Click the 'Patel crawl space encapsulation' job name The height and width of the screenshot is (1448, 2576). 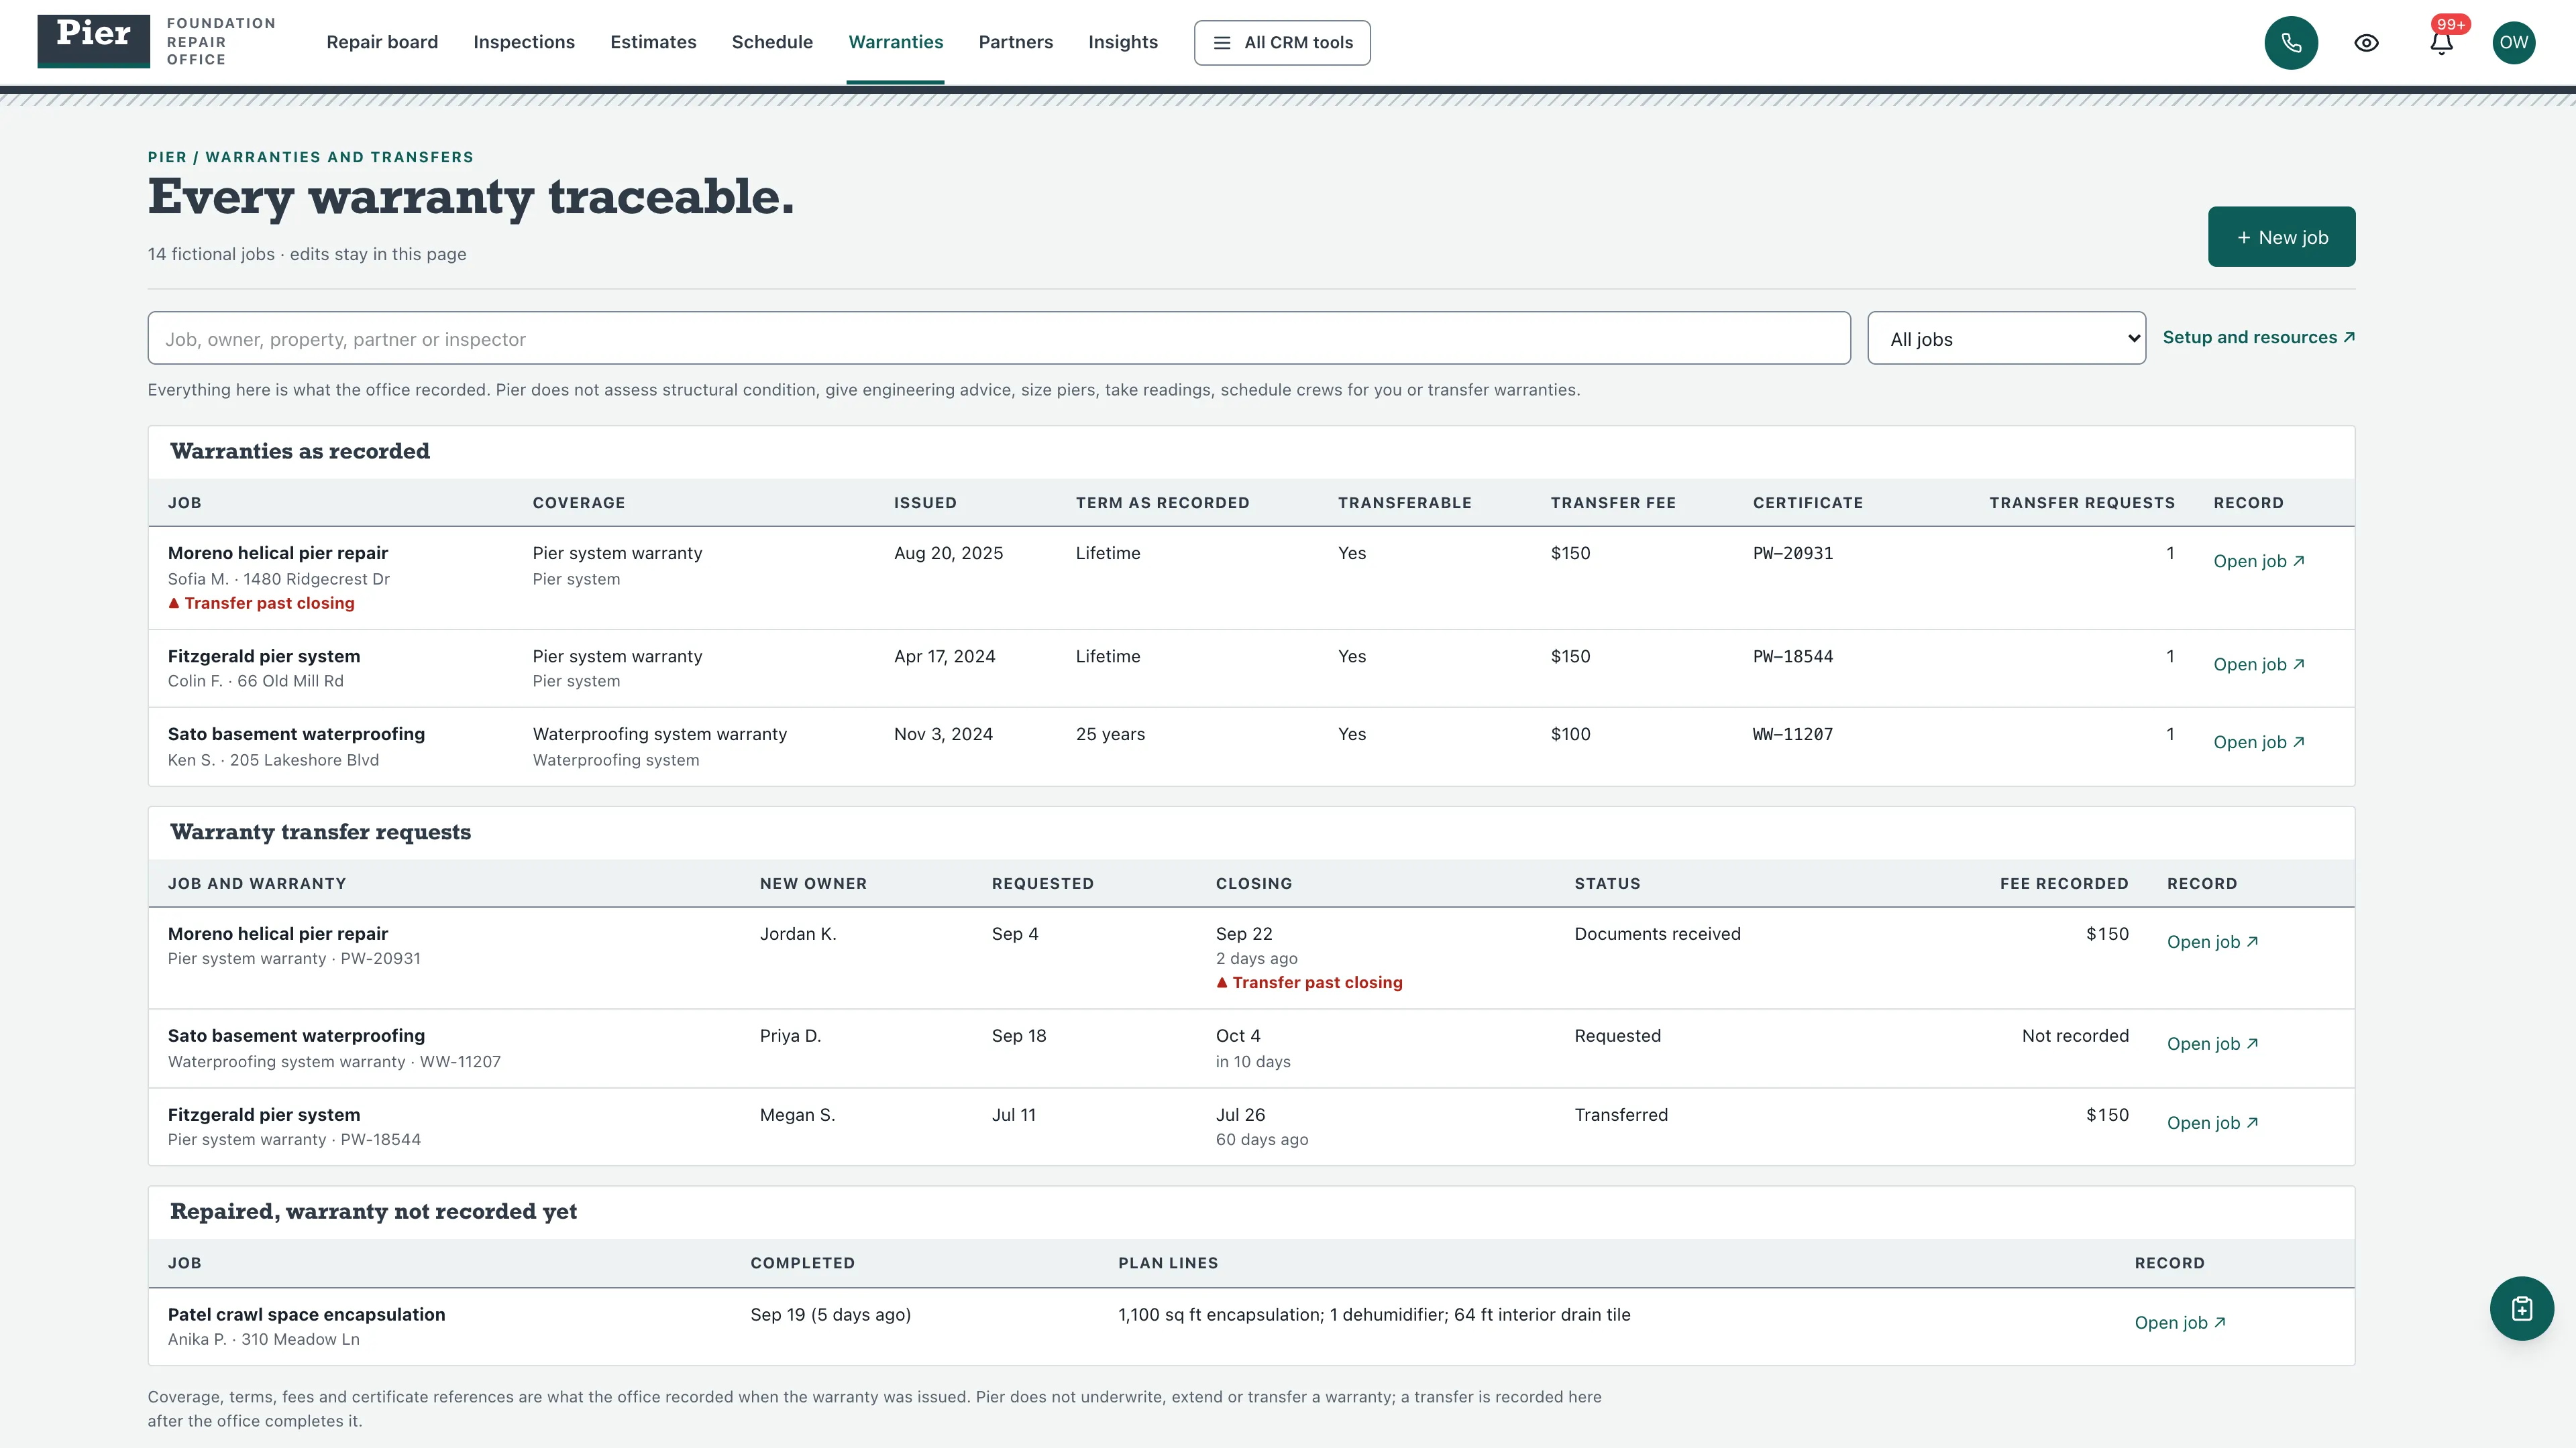[306, 1315]
